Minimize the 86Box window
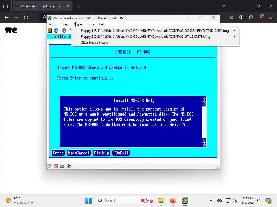The image size is (277, 207). coord(189,18)
